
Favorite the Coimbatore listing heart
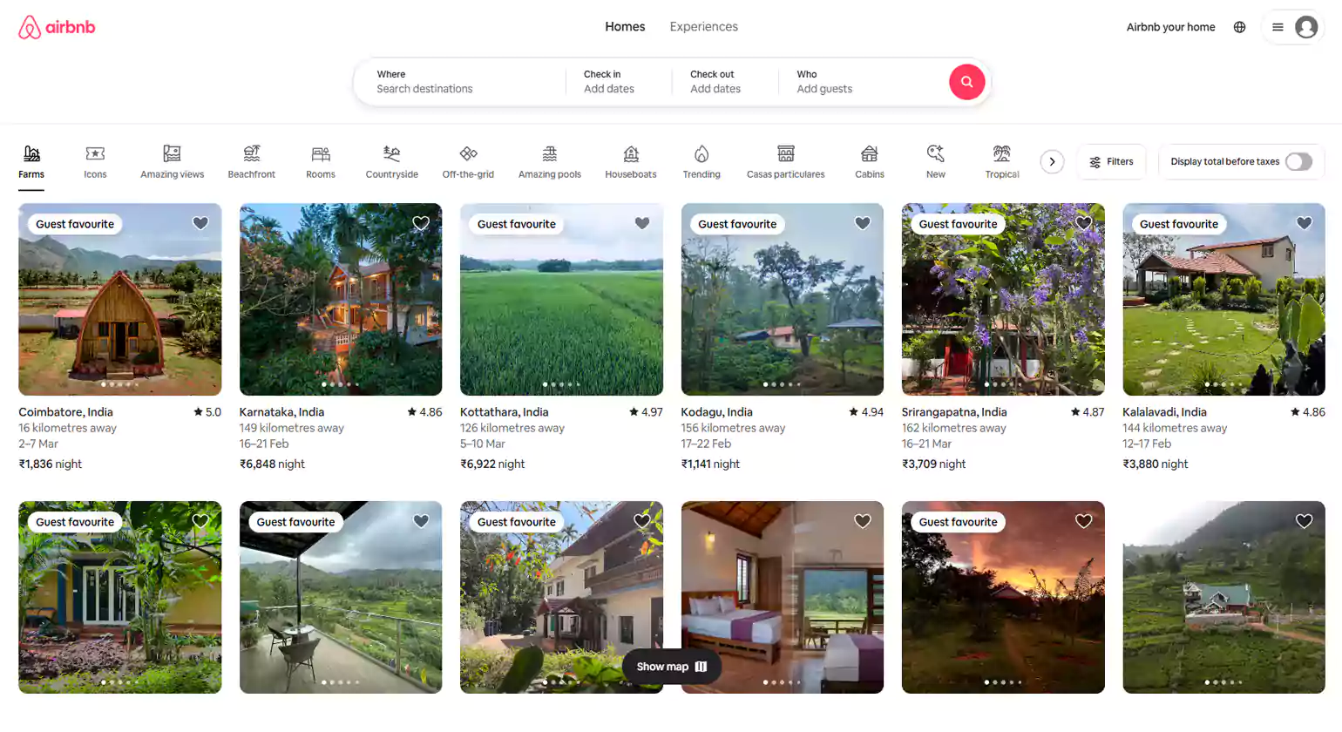click(x=200, y=223)
